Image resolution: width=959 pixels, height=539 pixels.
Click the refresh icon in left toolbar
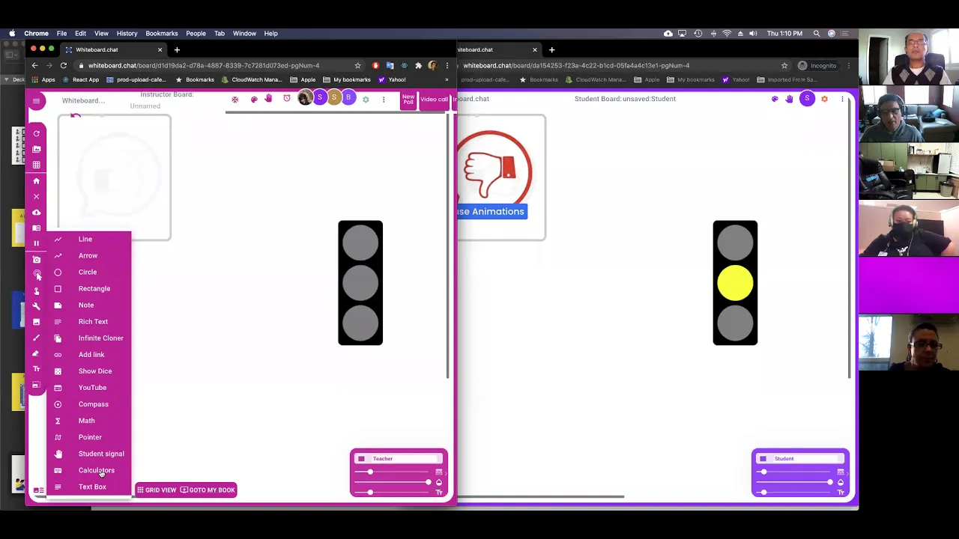36,133
